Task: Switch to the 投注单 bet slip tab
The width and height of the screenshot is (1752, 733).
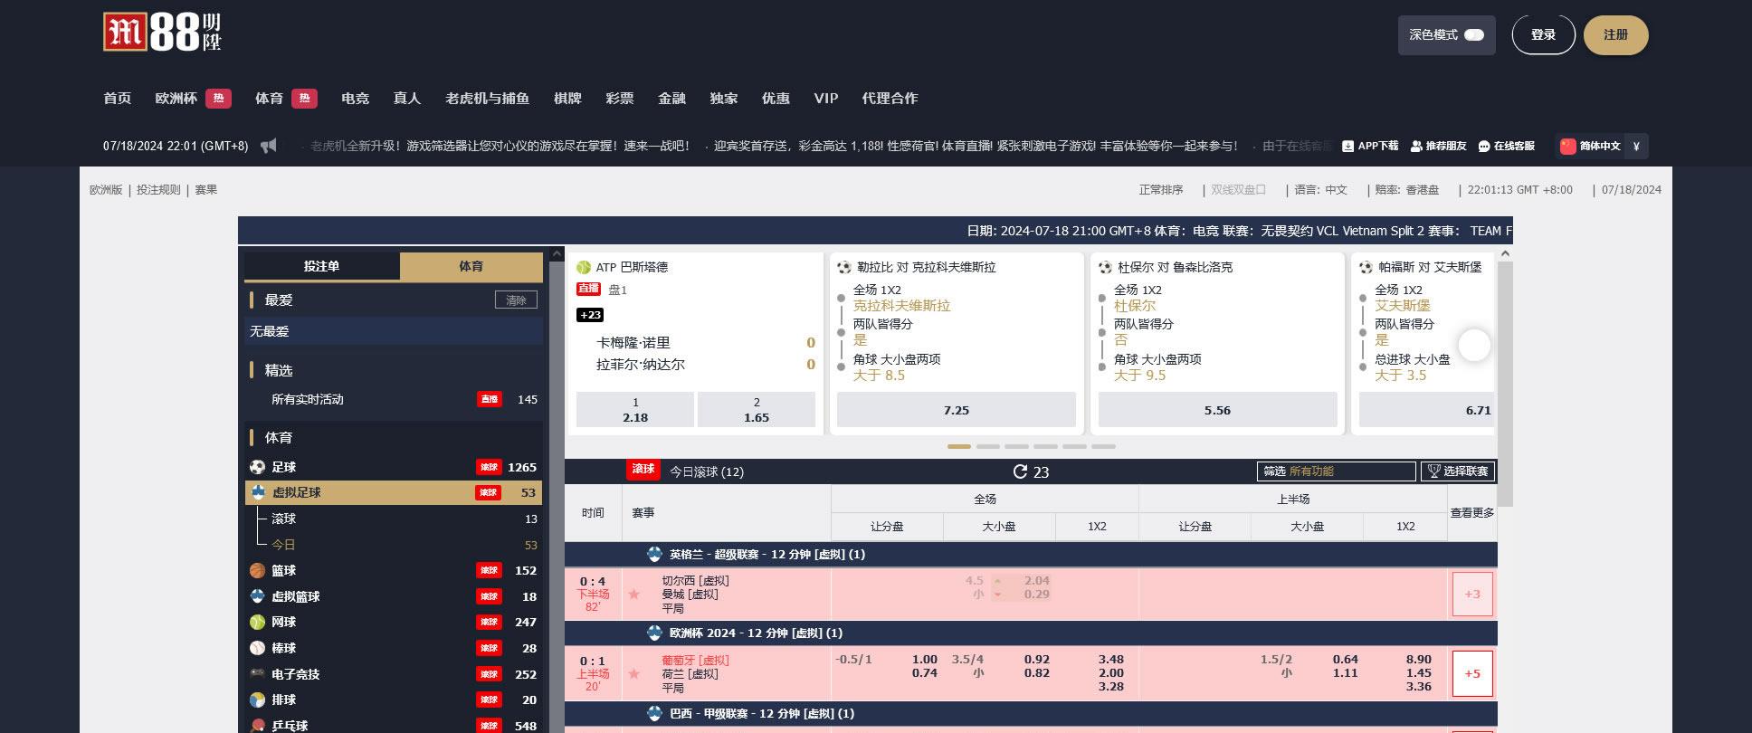Action: point(321,266)
